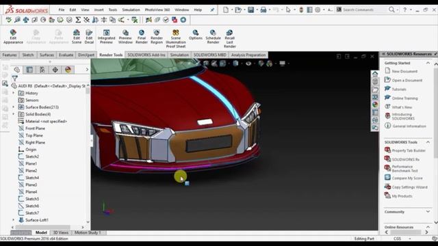Click New Document link
Viewport: 438px width, 246px height.
click(x=404, y=71)
